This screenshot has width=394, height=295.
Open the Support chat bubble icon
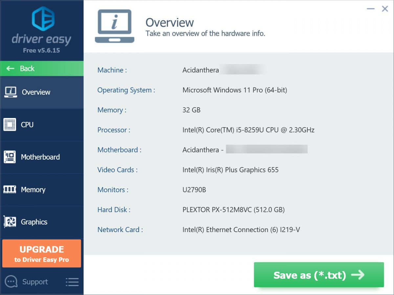tap(11, 282)
